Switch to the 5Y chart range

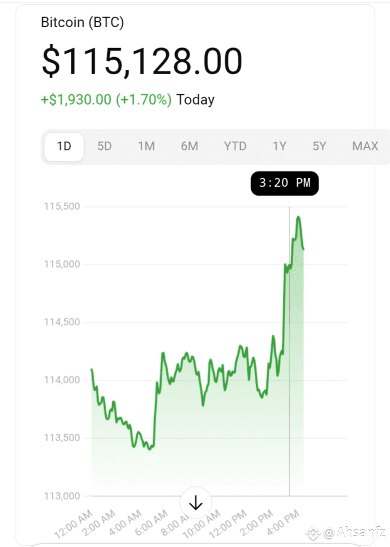click(x=319, y=146)
